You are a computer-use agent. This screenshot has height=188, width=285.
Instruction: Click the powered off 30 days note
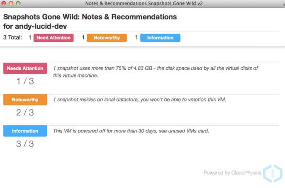[x=131, y=131]
